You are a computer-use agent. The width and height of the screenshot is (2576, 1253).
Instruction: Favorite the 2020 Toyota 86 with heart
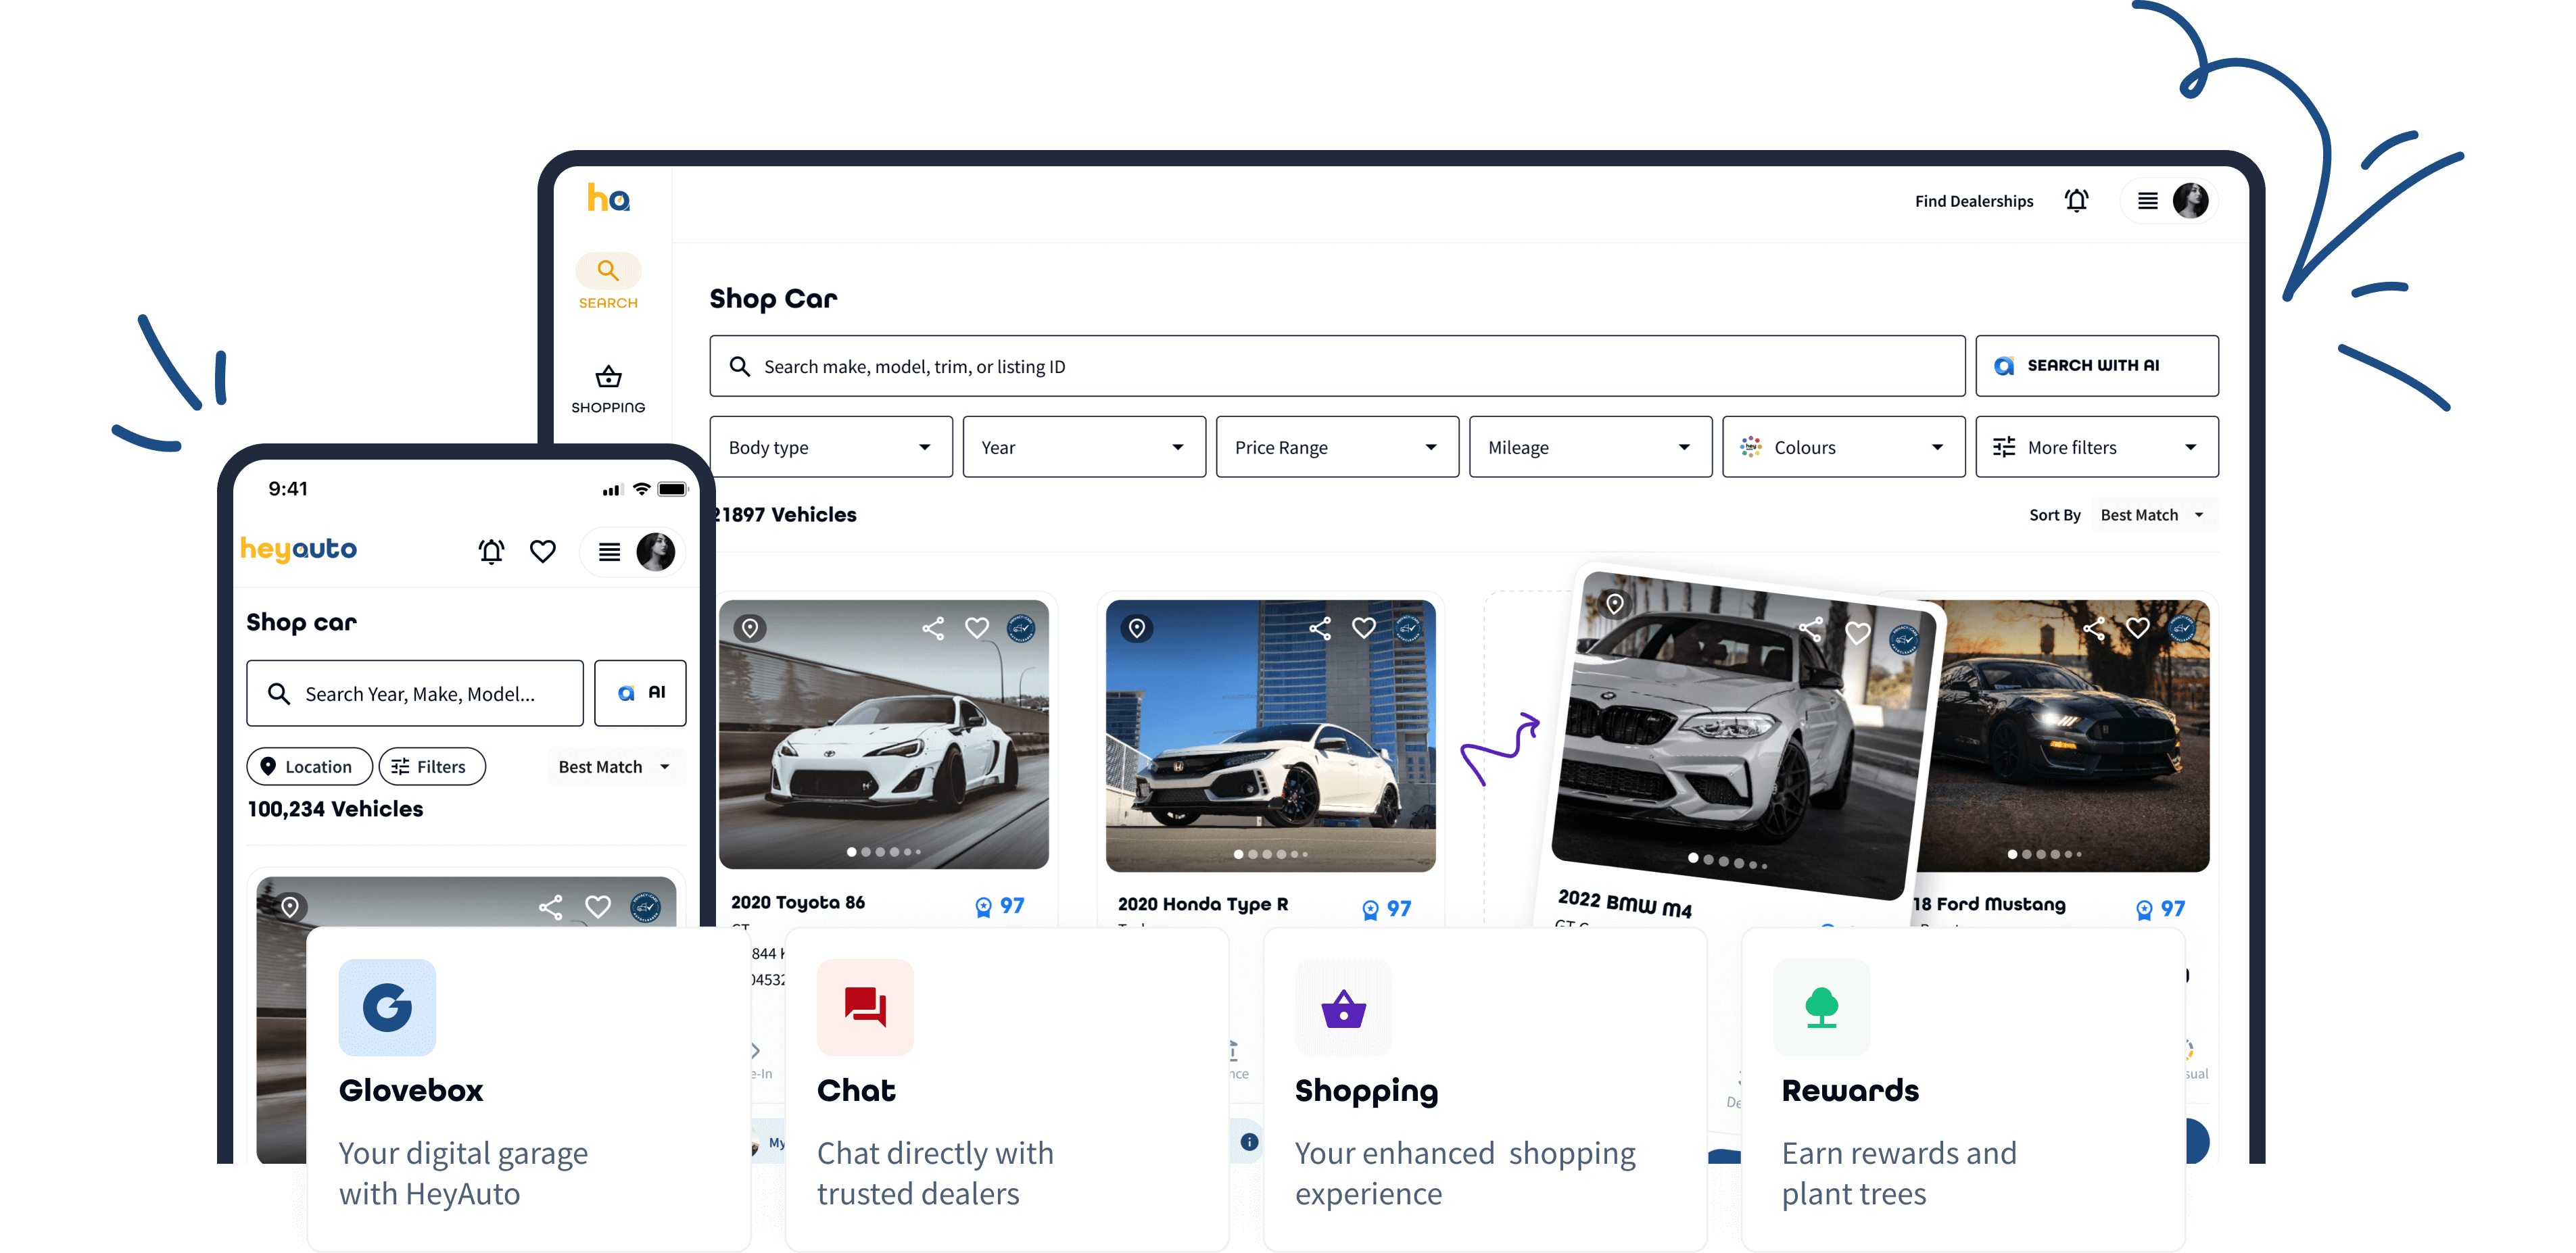pyautogui.click(x=977, y=629)
